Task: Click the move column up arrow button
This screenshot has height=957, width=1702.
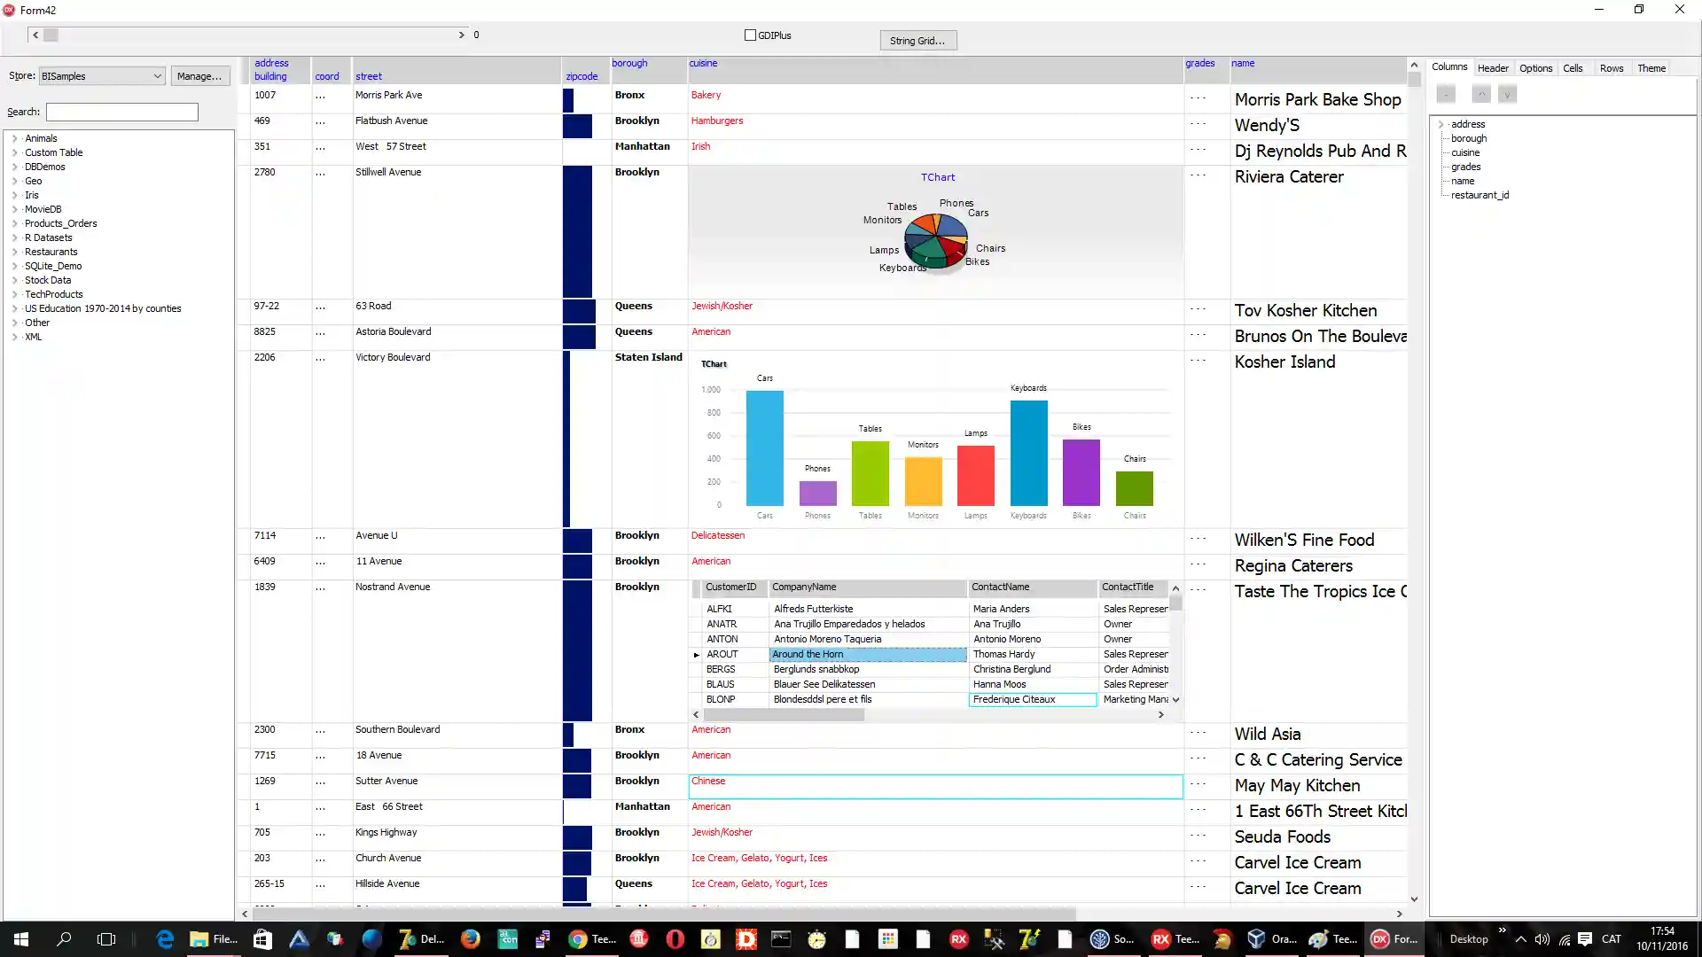Action: pos(1481,94)
